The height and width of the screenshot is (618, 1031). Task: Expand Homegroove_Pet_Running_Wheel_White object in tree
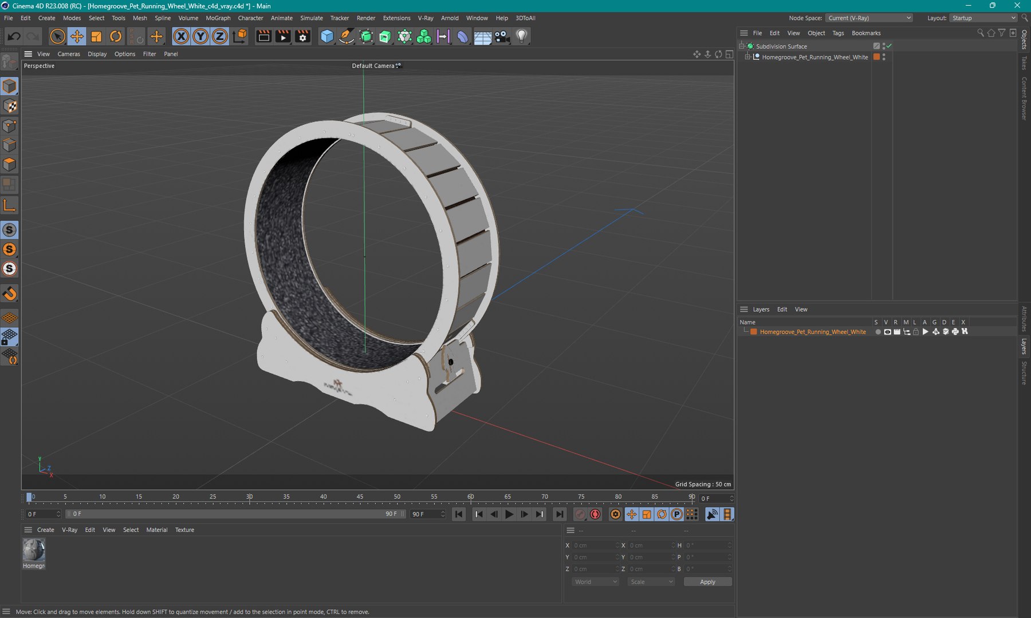click(x=747, y=57)
